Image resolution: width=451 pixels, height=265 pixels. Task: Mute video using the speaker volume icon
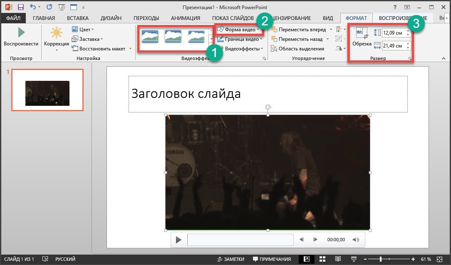(355, 240)
